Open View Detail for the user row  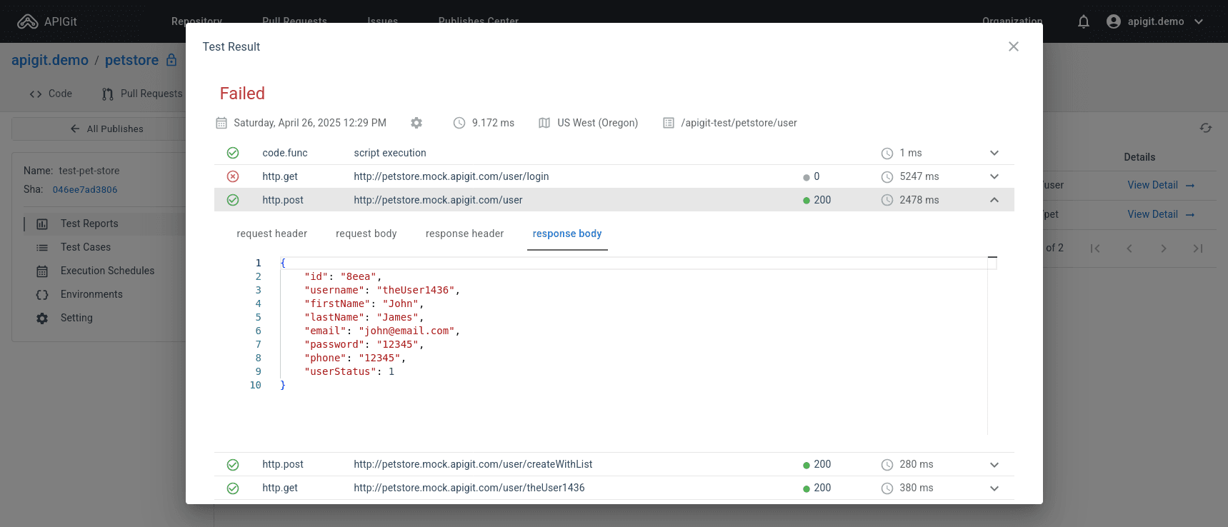tap(1161, 185)
